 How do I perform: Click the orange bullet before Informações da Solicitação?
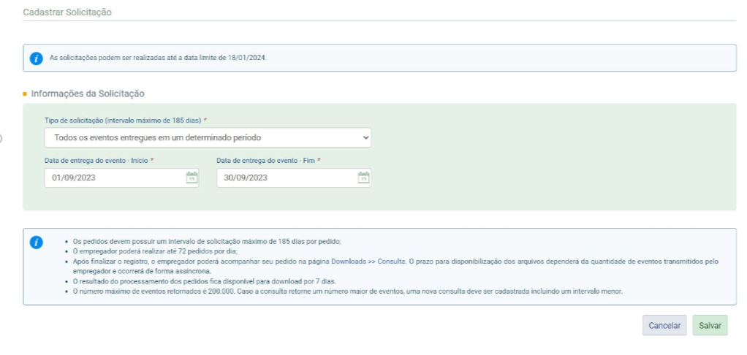coord(25,94)
